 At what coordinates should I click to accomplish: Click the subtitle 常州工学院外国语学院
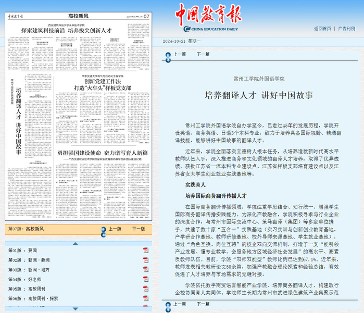click(x=259, y=79)
